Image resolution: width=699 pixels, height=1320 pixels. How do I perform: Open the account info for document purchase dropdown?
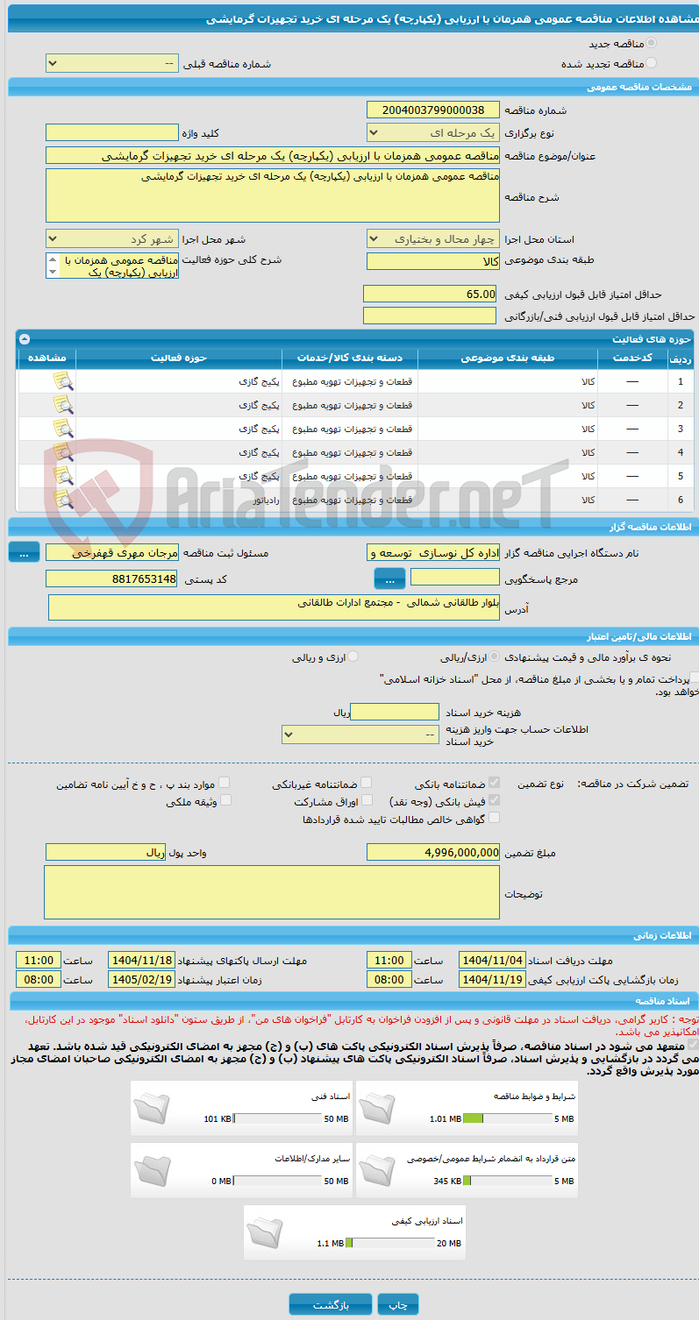(360, 734)
